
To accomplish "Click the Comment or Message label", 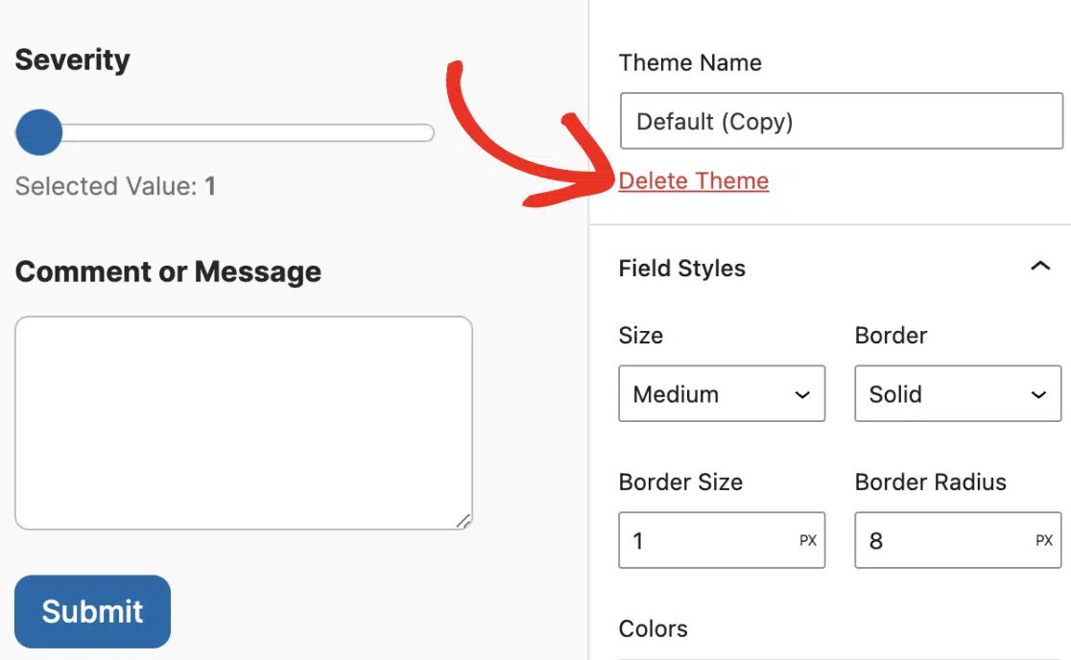I will (168, 271).
